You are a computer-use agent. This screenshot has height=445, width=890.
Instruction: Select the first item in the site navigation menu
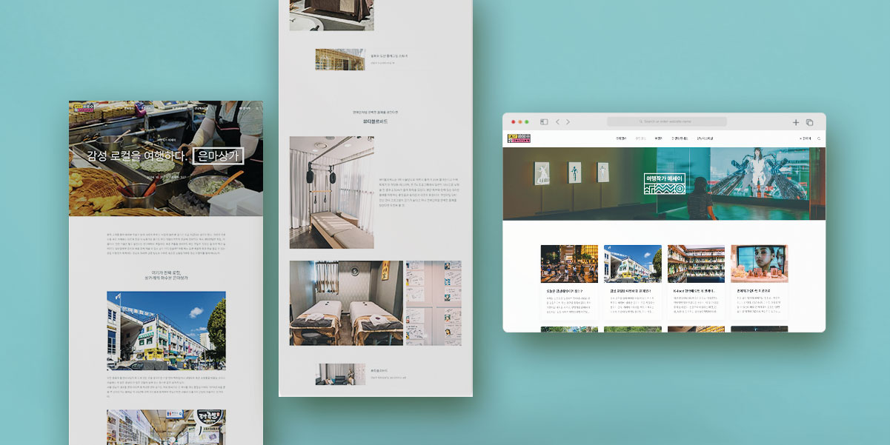click(x=621, y=138)
